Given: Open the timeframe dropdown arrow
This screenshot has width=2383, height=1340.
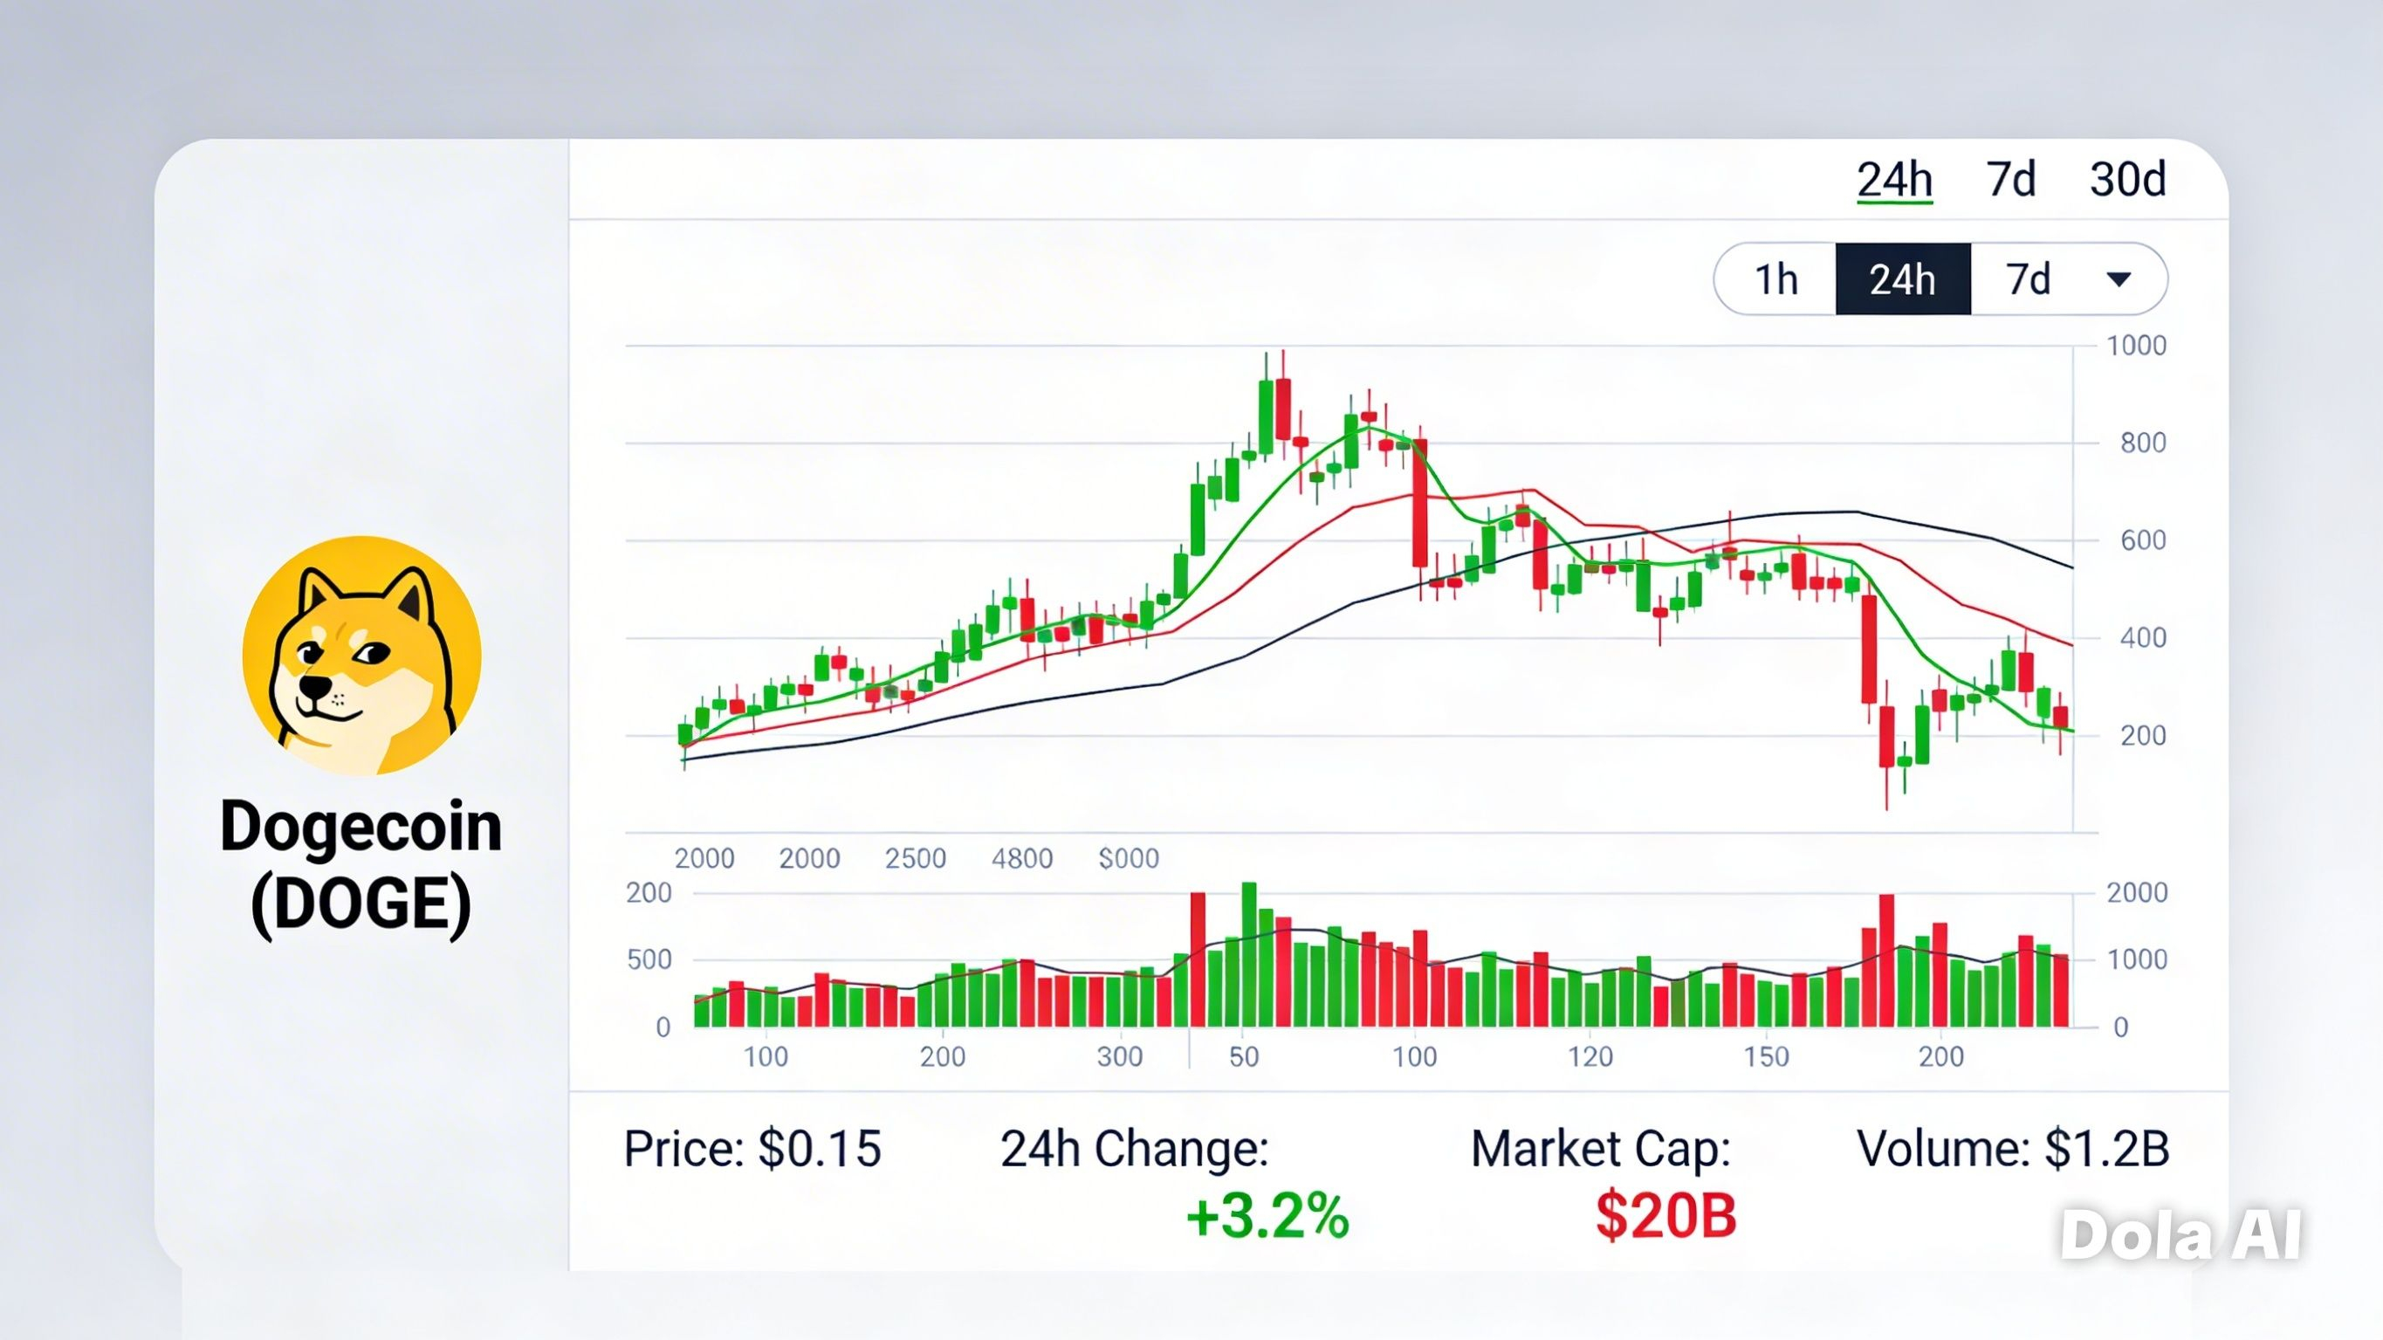Looking at the screenshot, I should pos(2119,278).
